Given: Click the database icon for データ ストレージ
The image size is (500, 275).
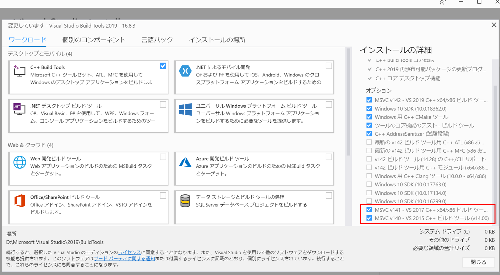Looking at the screenshot, I should (x=185, y=201).
